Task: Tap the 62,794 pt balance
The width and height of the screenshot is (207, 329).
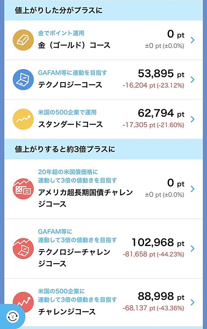Action: (x=161, y=113)
